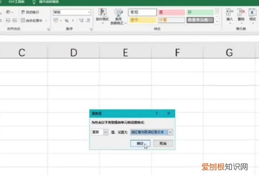Click the 确定 button
This screenshot has width=259, height=175.
(x=140, y=143)
